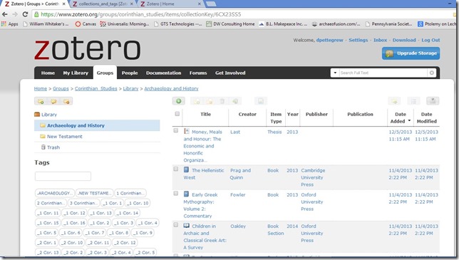The width and height of the screenshot is (459, 260).
Task: Click the column list settings icon
Action: (x=413, y=101)
